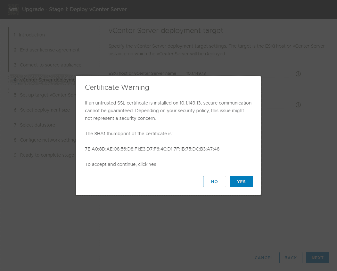
Task: Click the ESXi host name input field
Action: 237,74
